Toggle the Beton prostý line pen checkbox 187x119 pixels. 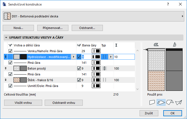coord(79,68)
